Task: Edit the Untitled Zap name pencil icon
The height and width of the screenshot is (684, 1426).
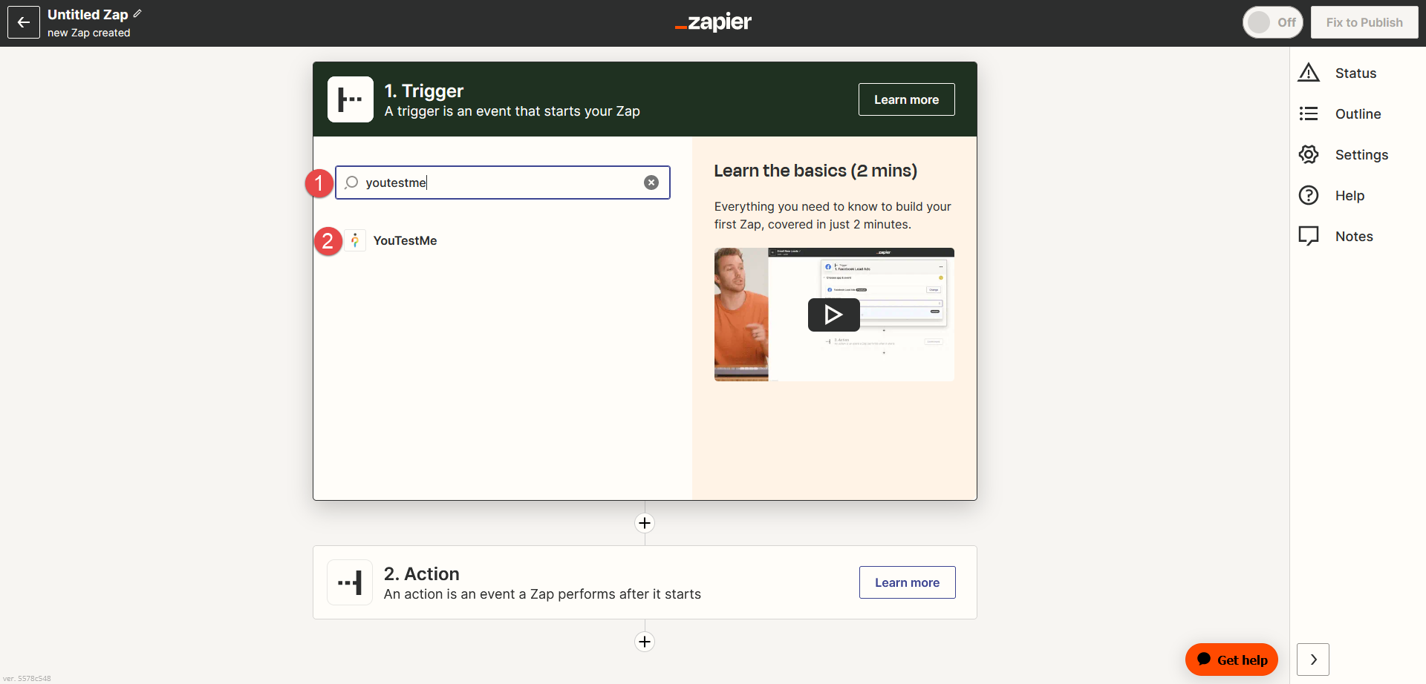Action: coord(137,14)
